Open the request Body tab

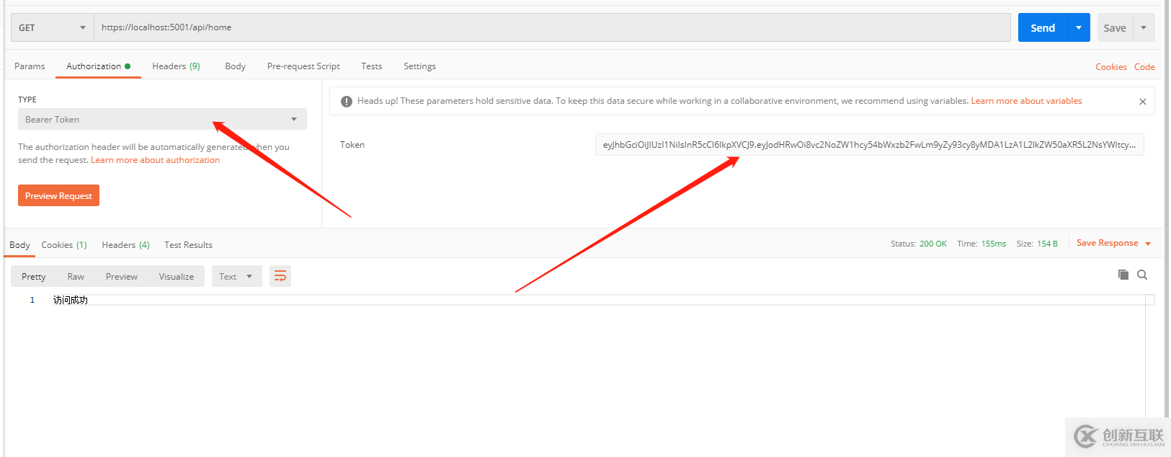(235, 66)
